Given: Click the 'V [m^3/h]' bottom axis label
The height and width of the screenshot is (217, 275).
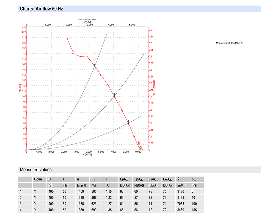Looking at the screenshot, I should (x=88, y=155).
